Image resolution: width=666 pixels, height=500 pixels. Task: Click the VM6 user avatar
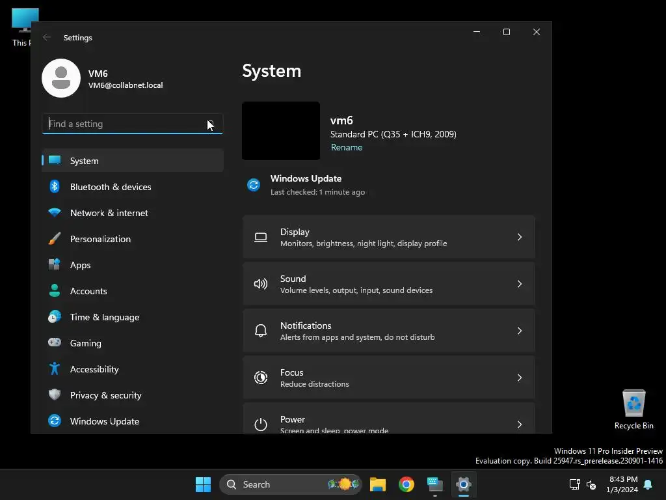(61, 78)
